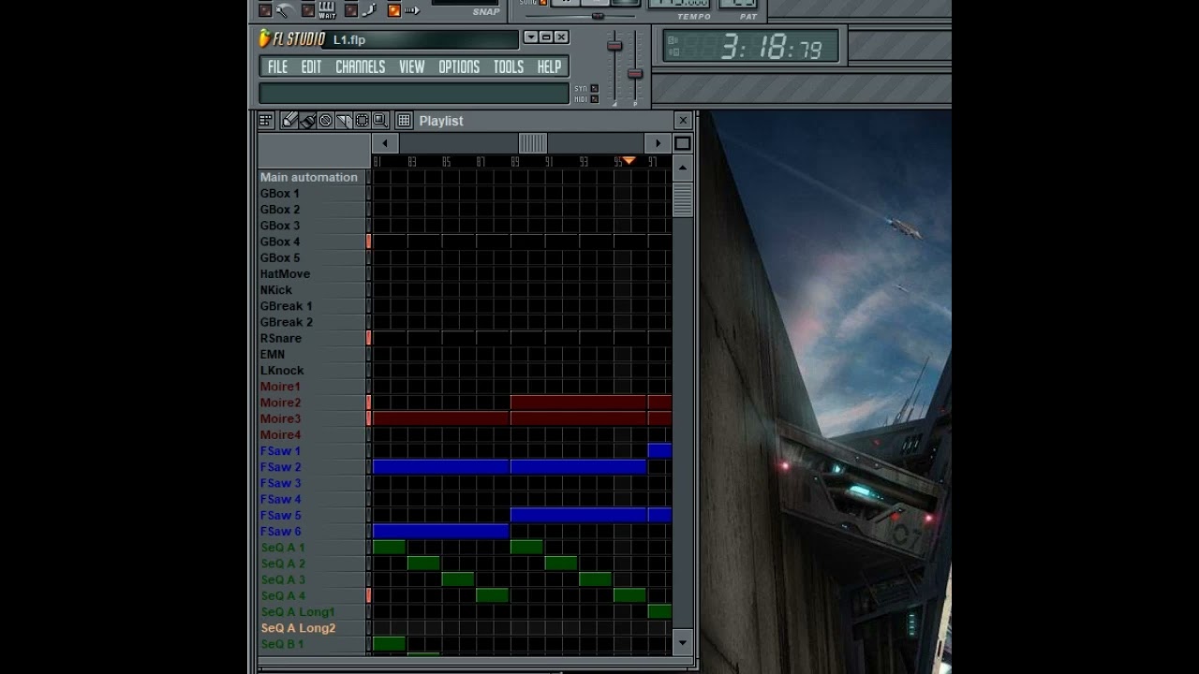Toggle the lit orange square in top toolbar
This screenshot has width=1199, height=674.
[394, 10]
